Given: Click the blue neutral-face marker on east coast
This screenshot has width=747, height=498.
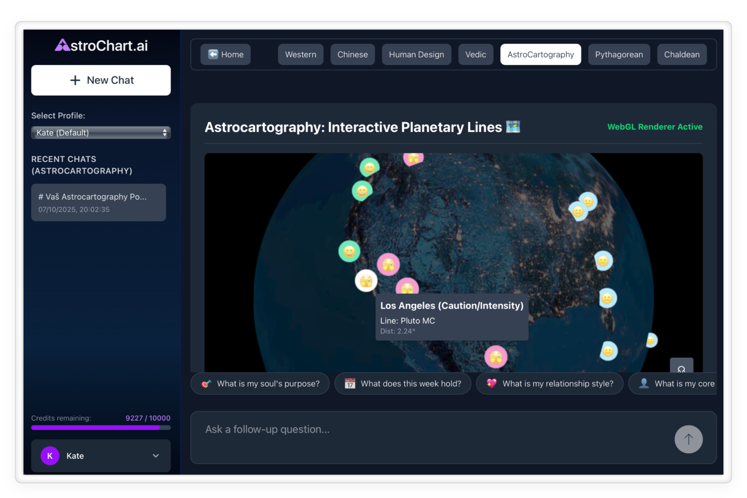Looking at the screenshot, I should (603, 261).
